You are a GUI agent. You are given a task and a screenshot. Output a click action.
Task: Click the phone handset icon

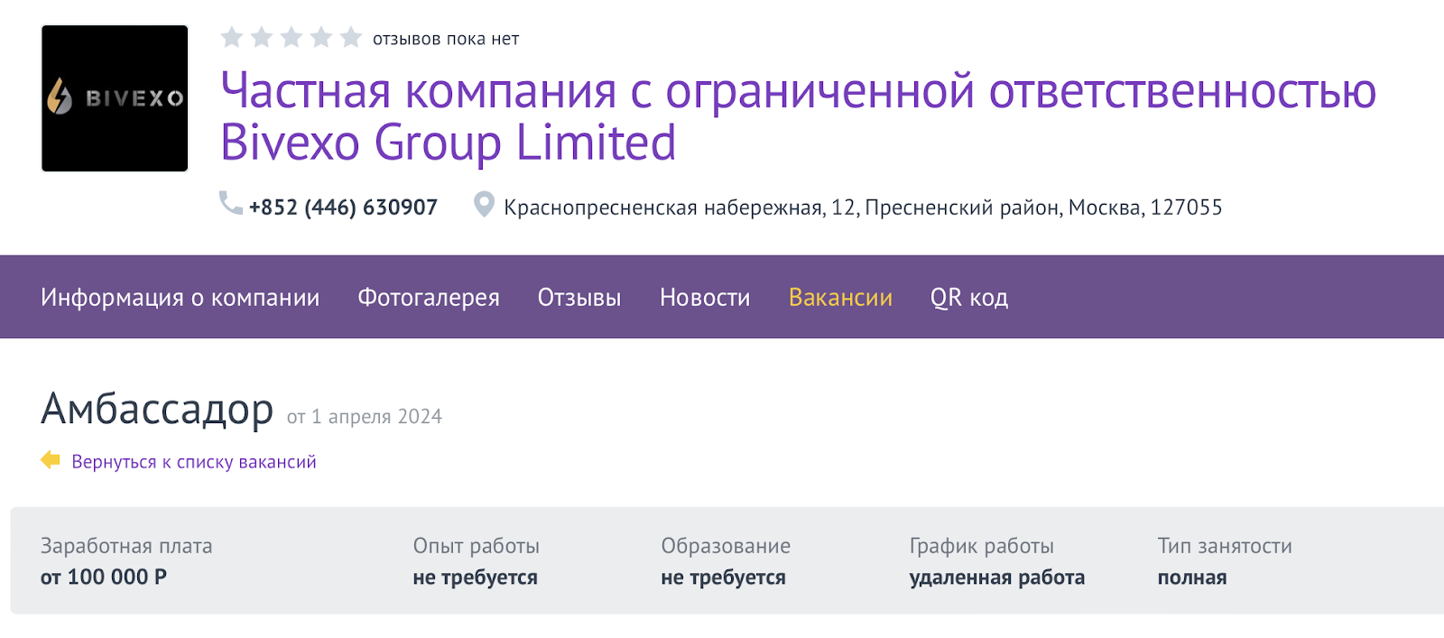pyautogui.click(x=231, y=204)
